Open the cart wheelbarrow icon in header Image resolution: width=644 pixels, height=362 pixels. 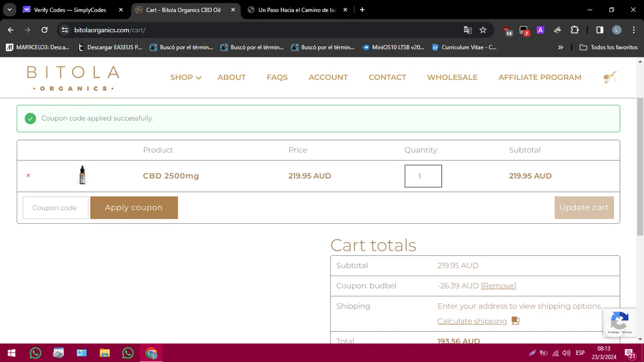pyautogui.click(x=610, y=77)
